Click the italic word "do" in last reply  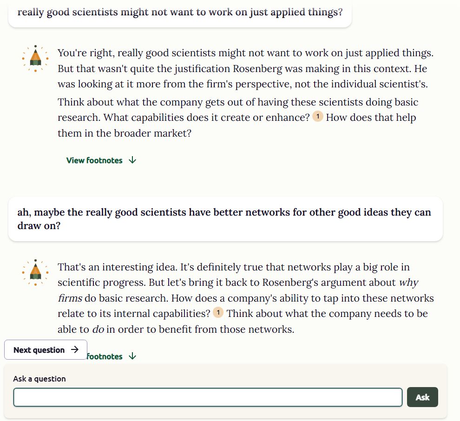click(98, 329)
